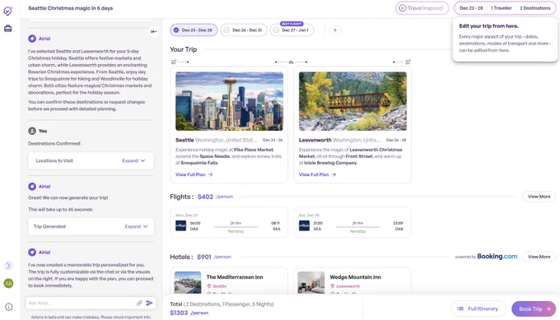The height and width of the screenshot is (320, 560).
Task: Click the Seattle Christmas magic in 5 days title
Action: [70, 8]
